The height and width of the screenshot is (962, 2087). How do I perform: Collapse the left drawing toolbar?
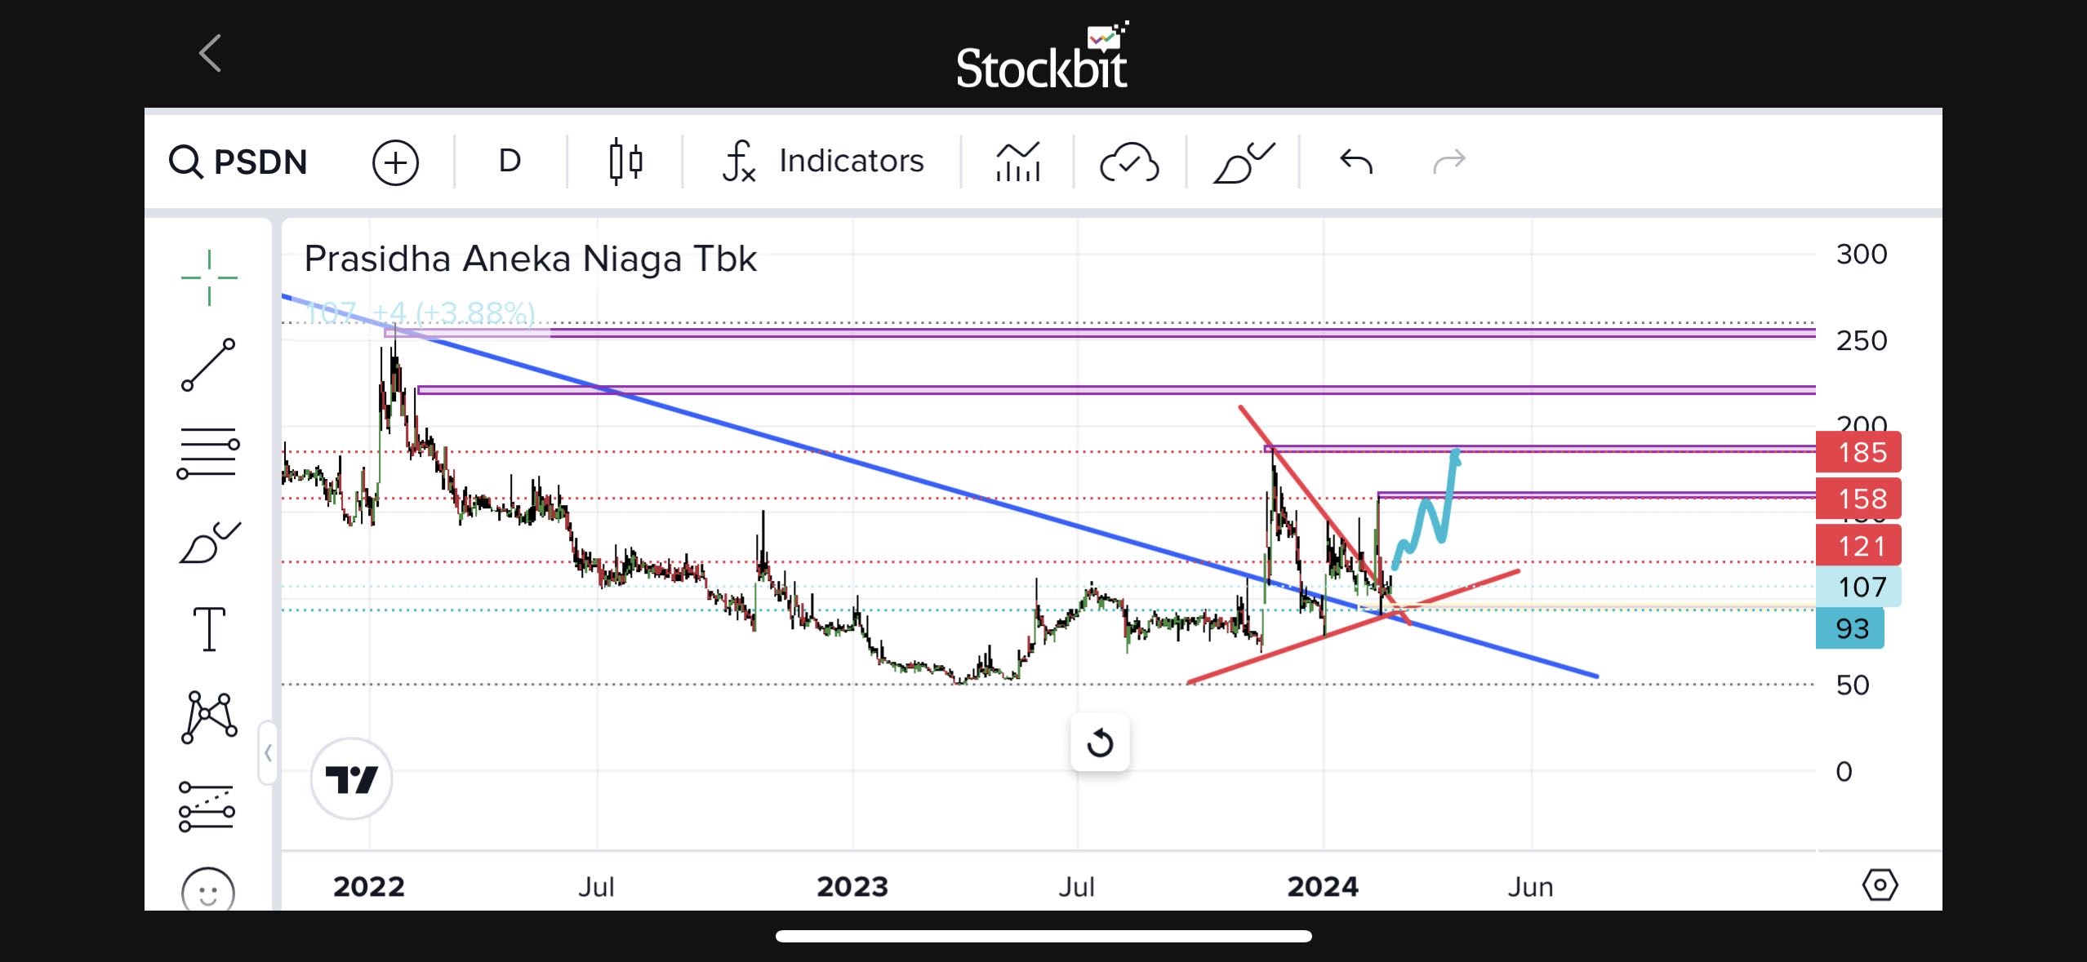click(x=268, y=752)
